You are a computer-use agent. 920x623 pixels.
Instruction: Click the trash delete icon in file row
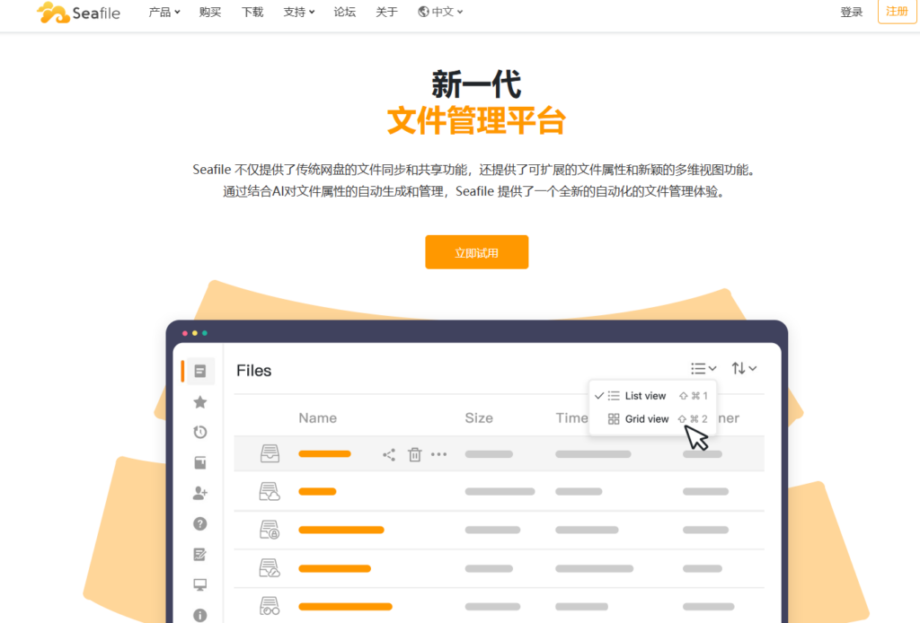414,455
